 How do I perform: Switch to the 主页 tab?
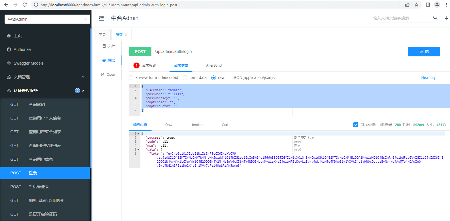click(x=102, y=35)
